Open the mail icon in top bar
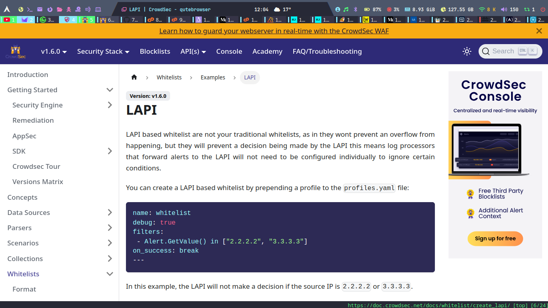Viewport: 548px width, 308px height. click(40, 9)
